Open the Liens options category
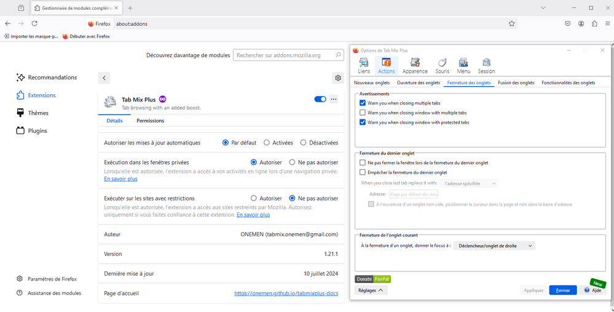The image size is (614, 312). tap(364, 65)
